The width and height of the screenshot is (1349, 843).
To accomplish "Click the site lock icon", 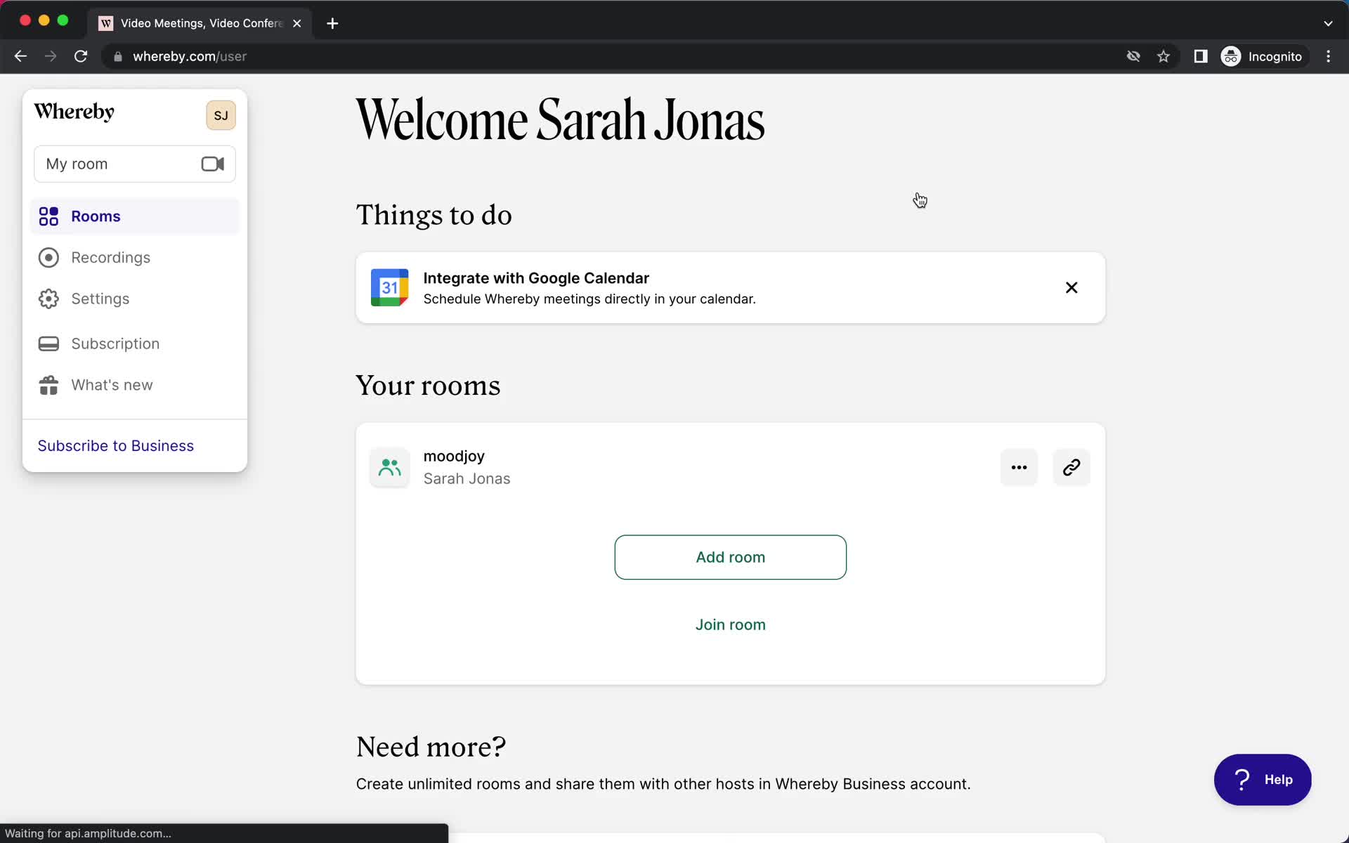I will pyautogui.click(x=118, y=56).
